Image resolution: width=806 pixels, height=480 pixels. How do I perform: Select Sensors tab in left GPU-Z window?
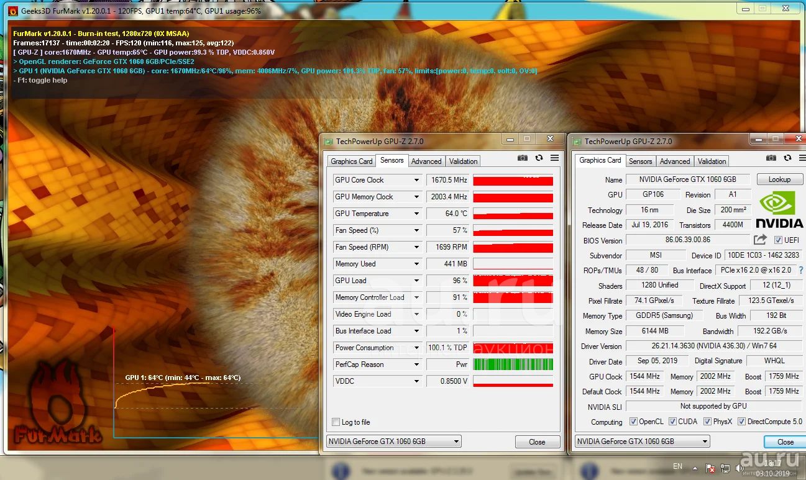click(392, 160)
